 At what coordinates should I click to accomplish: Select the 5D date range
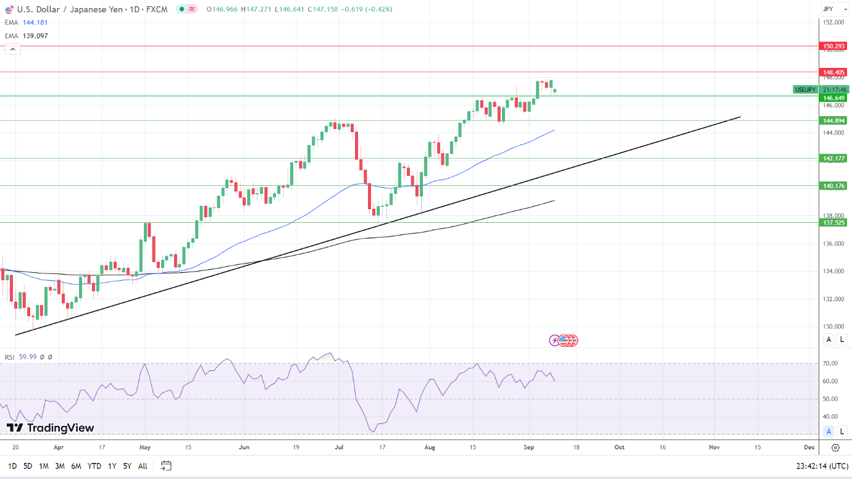click(x=28, y=466)
